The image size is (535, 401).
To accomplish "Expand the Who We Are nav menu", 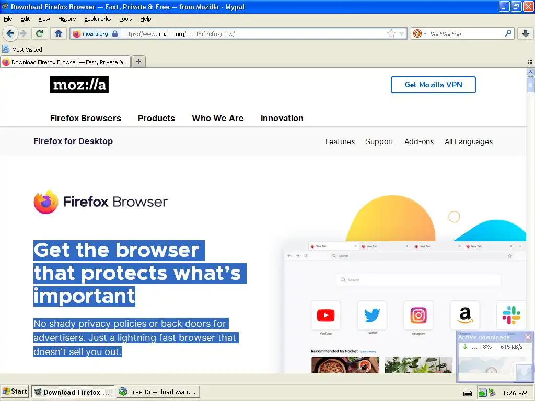I will [218, 118].
